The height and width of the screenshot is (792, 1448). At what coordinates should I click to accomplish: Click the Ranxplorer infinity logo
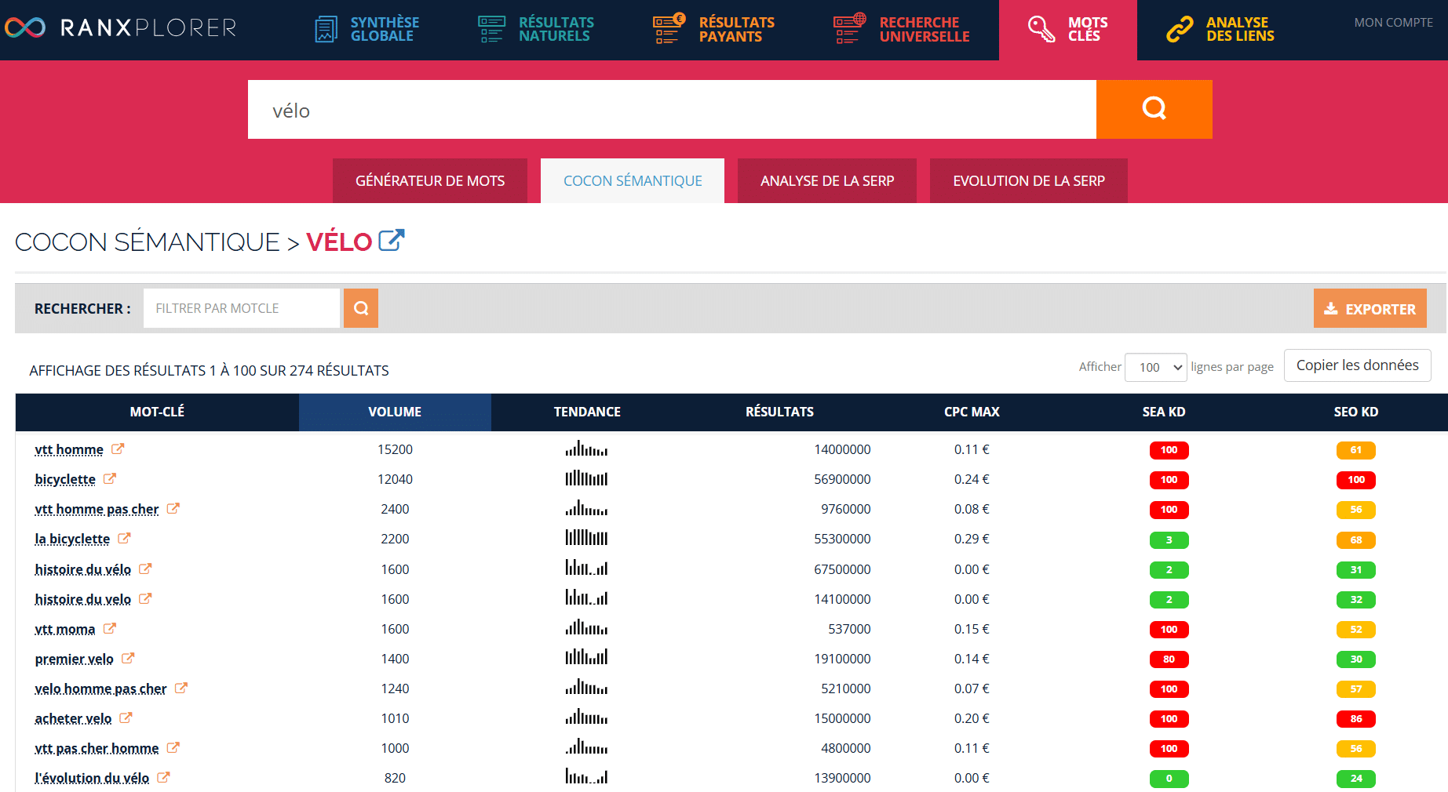click(25, 28)
